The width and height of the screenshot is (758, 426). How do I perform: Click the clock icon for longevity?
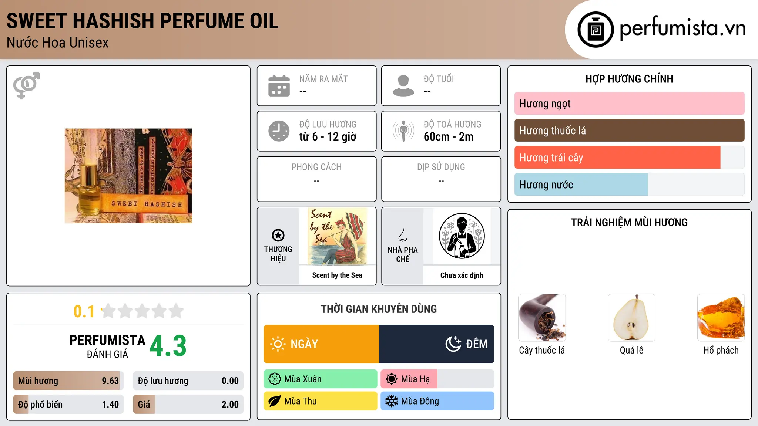[x=279, y=131]
